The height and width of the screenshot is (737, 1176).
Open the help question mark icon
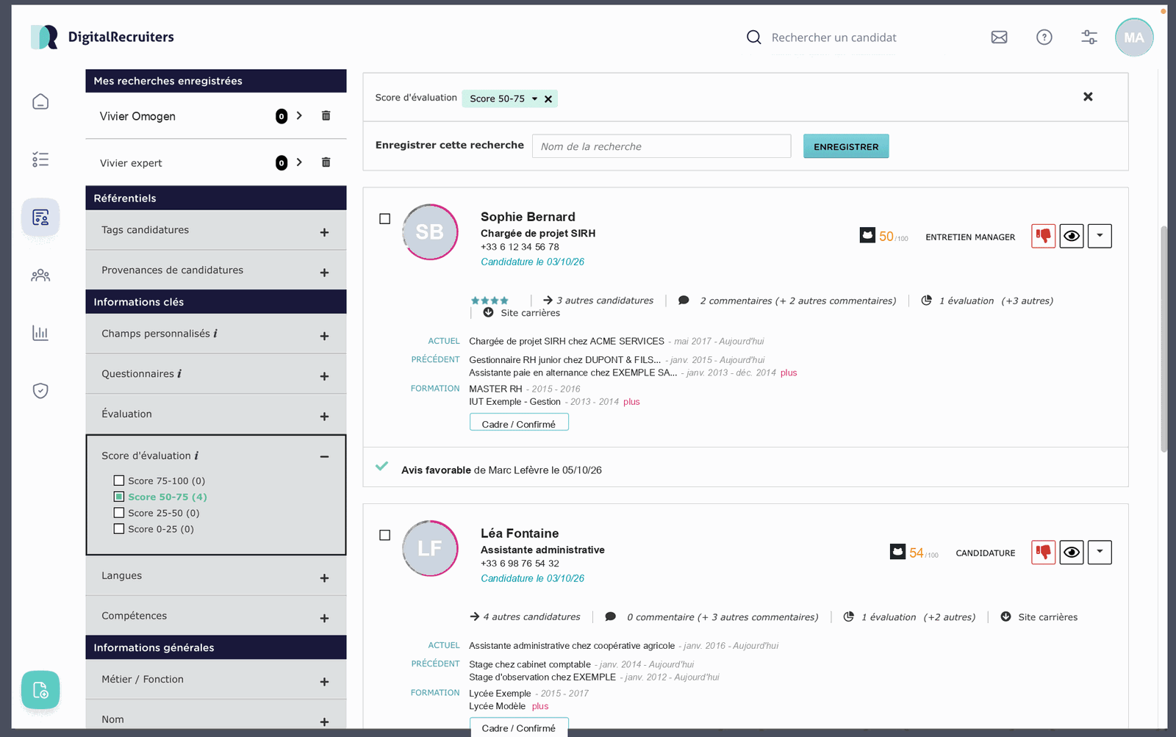point(1044,37)
